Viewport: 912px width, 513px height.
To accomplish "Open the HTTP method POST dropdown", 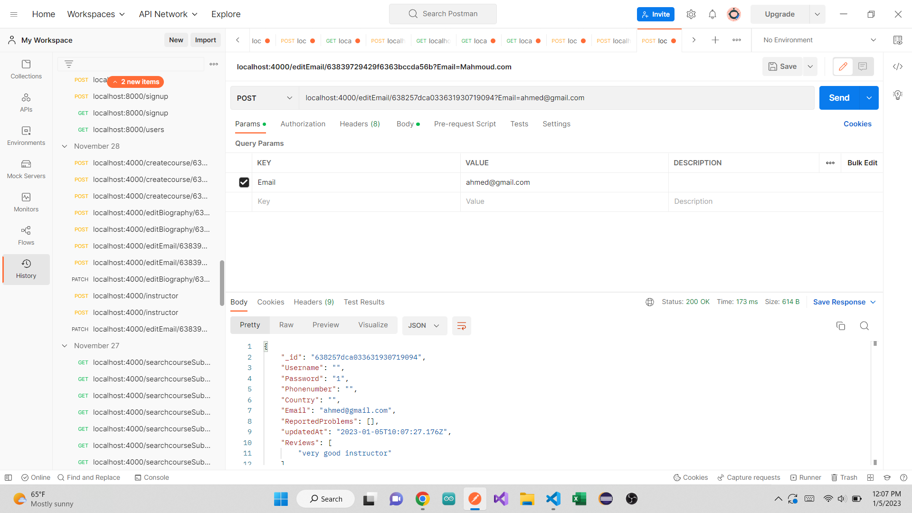I will [265, 98].
